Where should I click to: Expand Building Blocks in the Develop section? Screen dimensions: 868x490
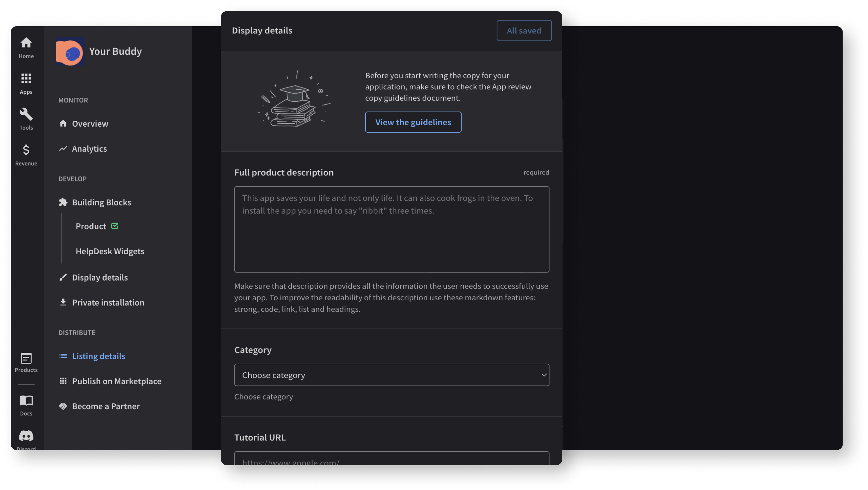(x=101, y=202)
